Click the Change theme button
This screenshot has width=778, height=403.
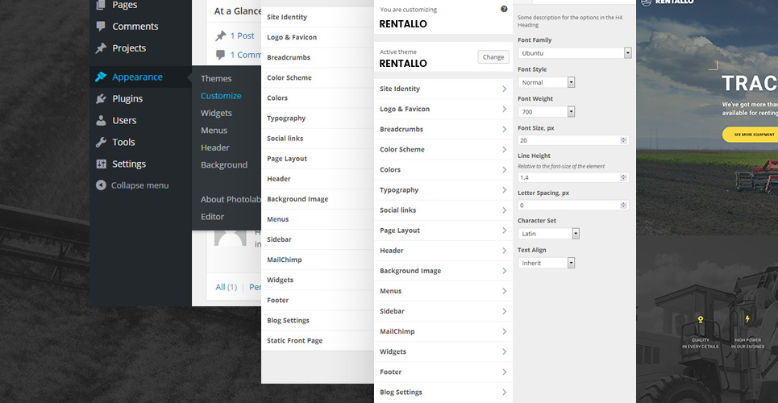click(x=493, y=57)
